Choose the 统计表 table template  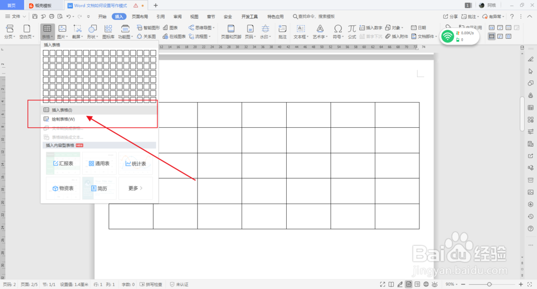pos(136,163)
